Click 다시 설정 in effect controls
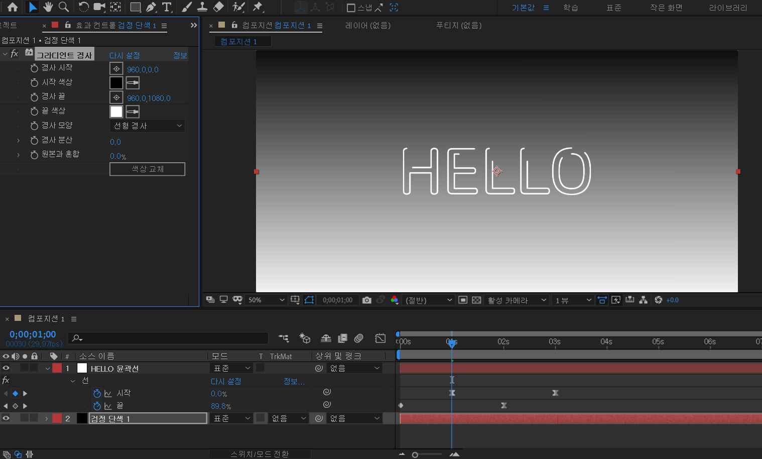The width and height of the screenshot is (762, 459). pos(124,55)
